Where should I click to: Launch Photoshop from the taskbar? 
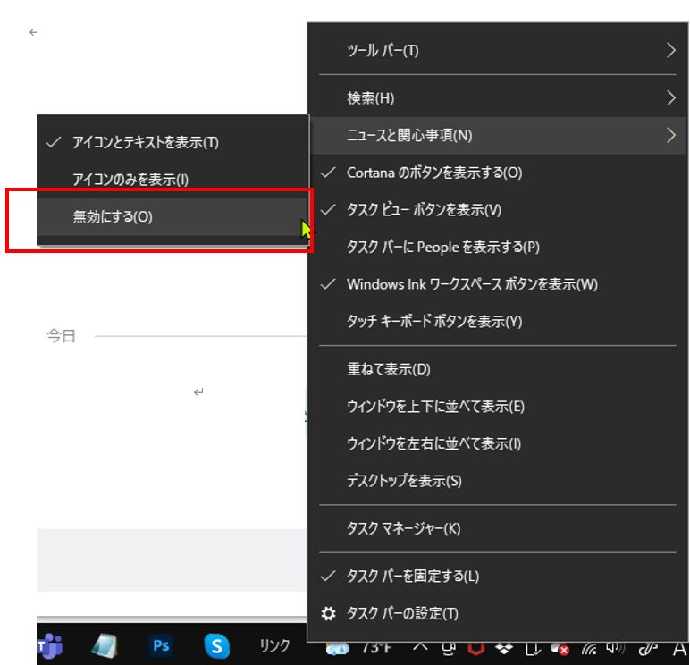(x=160, y=646)
